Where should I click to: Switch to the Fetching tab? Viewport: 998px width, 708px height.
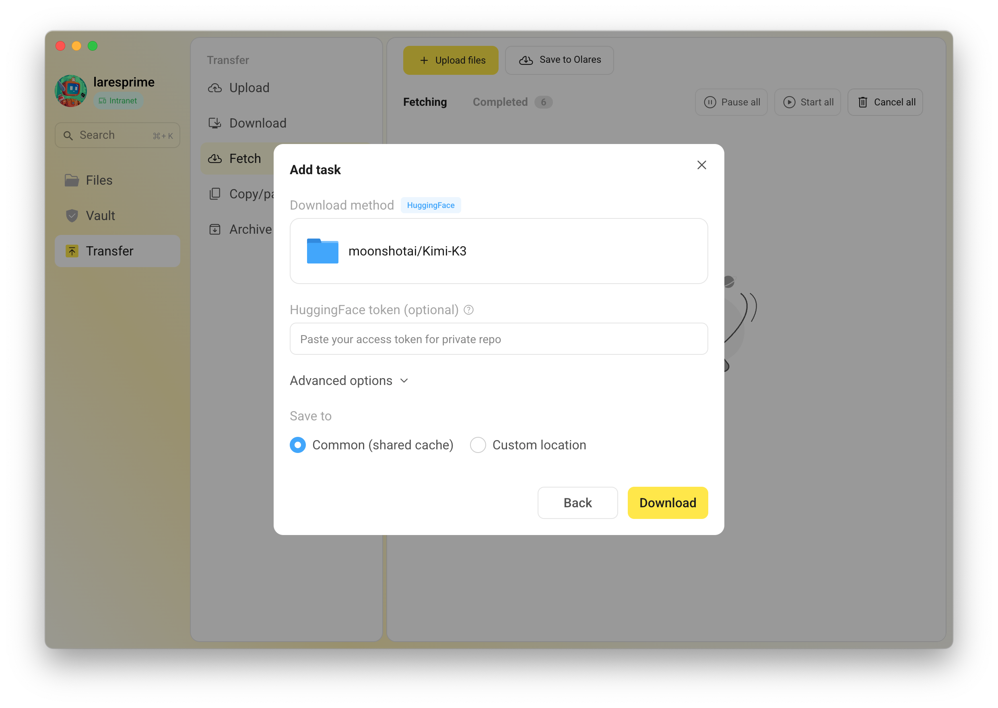425,102
